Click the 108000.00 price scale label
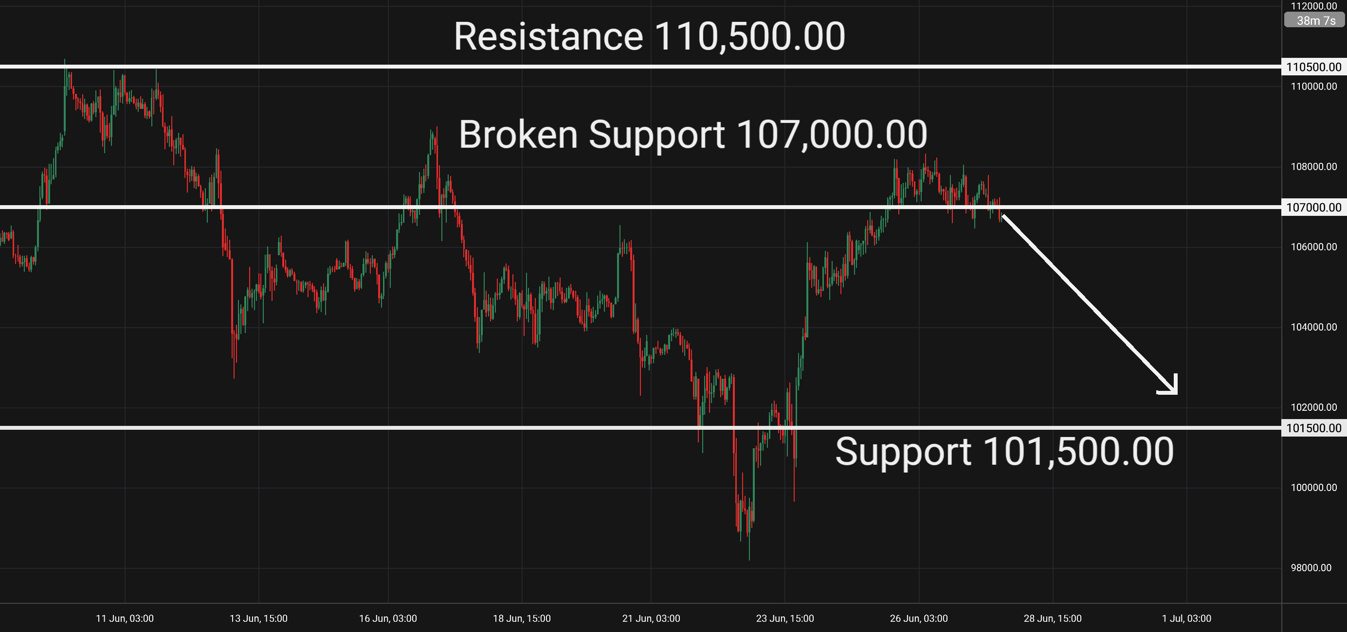 1313,167
